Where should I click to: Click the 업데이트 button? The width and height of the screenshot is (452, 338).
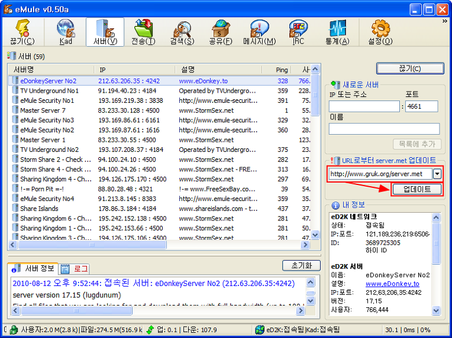click(417, 190)
